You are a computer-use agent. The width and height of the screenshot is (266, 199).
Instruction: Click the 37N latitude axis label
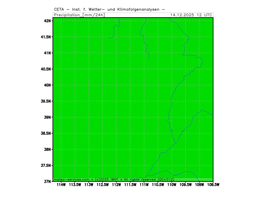pyautogui.click(x=48, y=181)
